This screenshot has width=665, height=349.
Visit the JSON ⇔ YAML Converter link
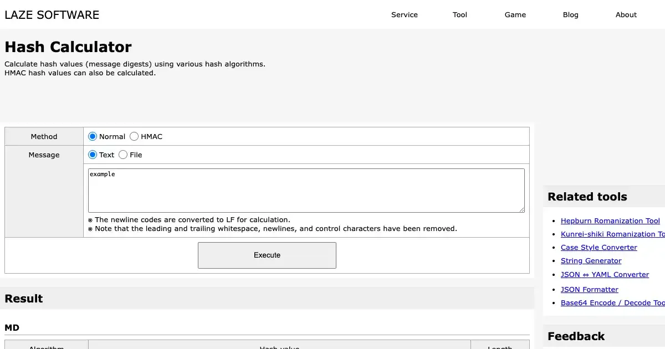[x=605, y=275]
